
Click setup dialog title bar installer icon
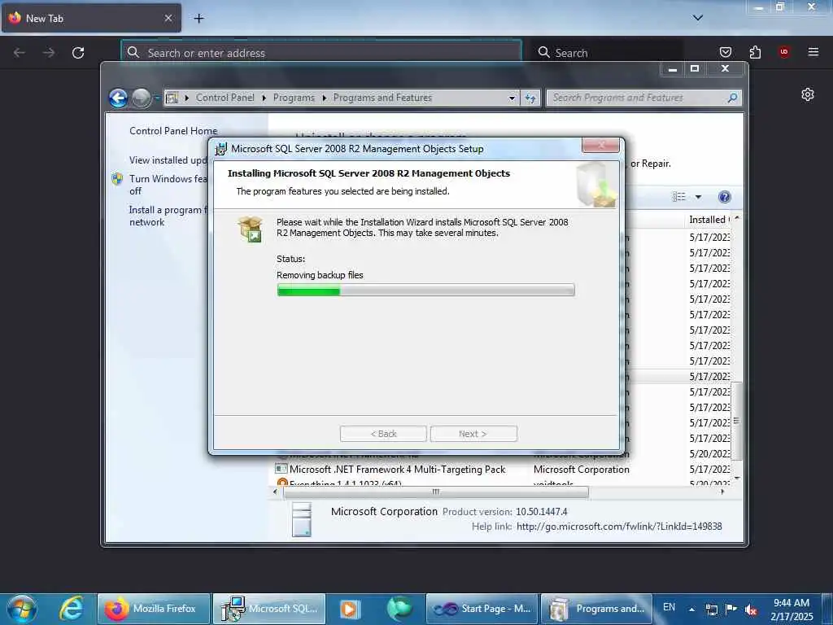221,149
